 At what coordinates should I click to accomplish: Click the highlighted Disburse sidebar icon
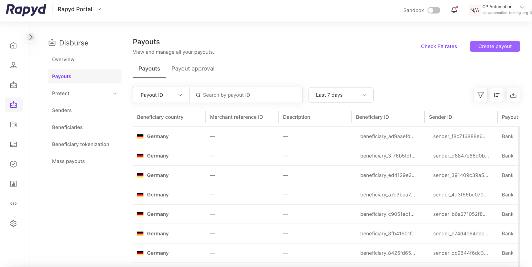point(13,105)
